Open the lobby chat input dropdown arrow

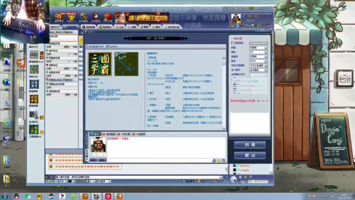[221, 177]
